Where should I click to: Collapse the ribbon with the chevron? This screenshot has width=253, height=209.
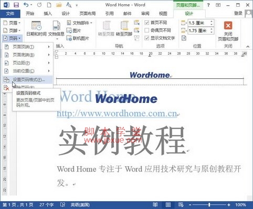click(x=248, y=47)
